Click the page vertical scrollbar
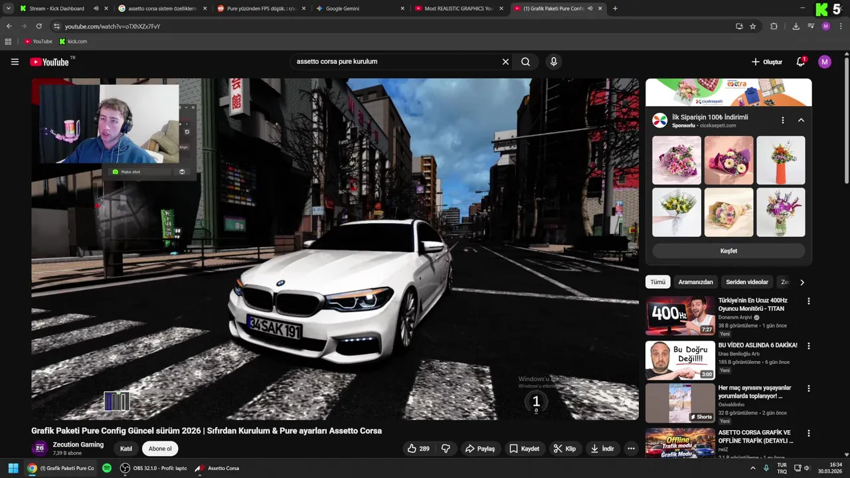The image size is (850, 478). click(x=847, y=119)
